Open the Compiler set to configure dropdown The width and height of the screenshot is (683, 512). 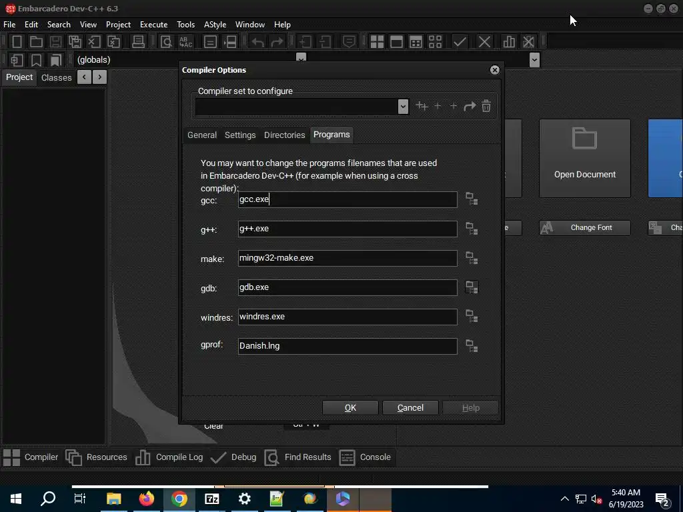pyautogui.click(x=403, y=106)
